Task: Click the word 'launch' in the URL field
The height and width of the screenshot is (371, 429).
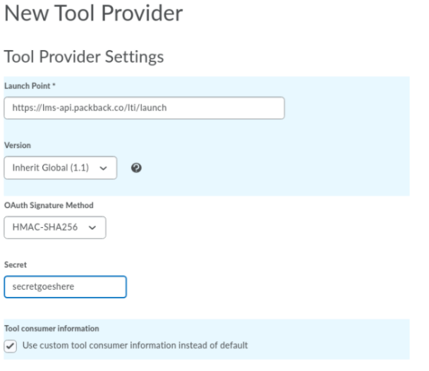Action: click(153, 108)
